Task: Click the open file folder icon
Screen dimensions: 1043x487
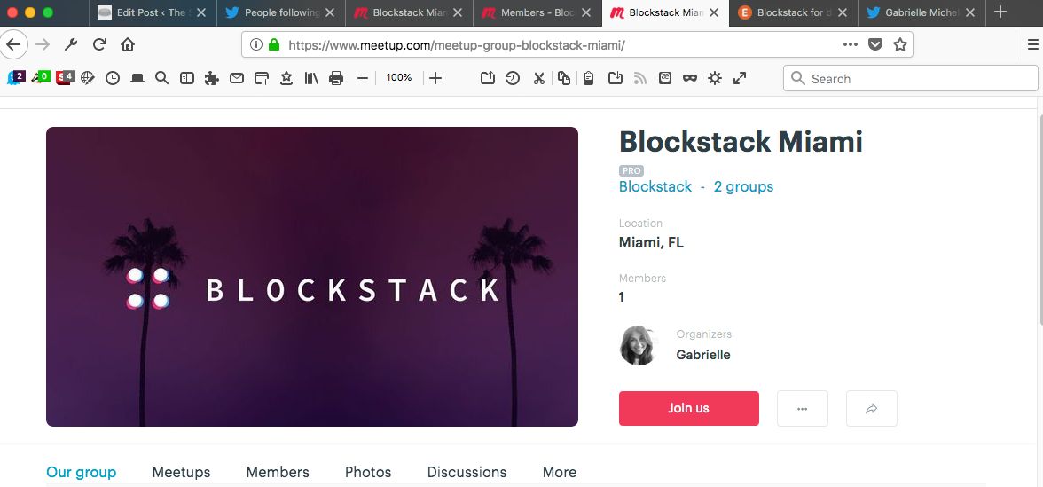Action: 488,78
